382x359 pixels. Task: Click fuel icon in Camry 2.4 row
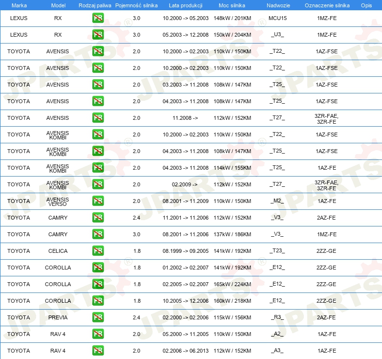pos(98,218)
